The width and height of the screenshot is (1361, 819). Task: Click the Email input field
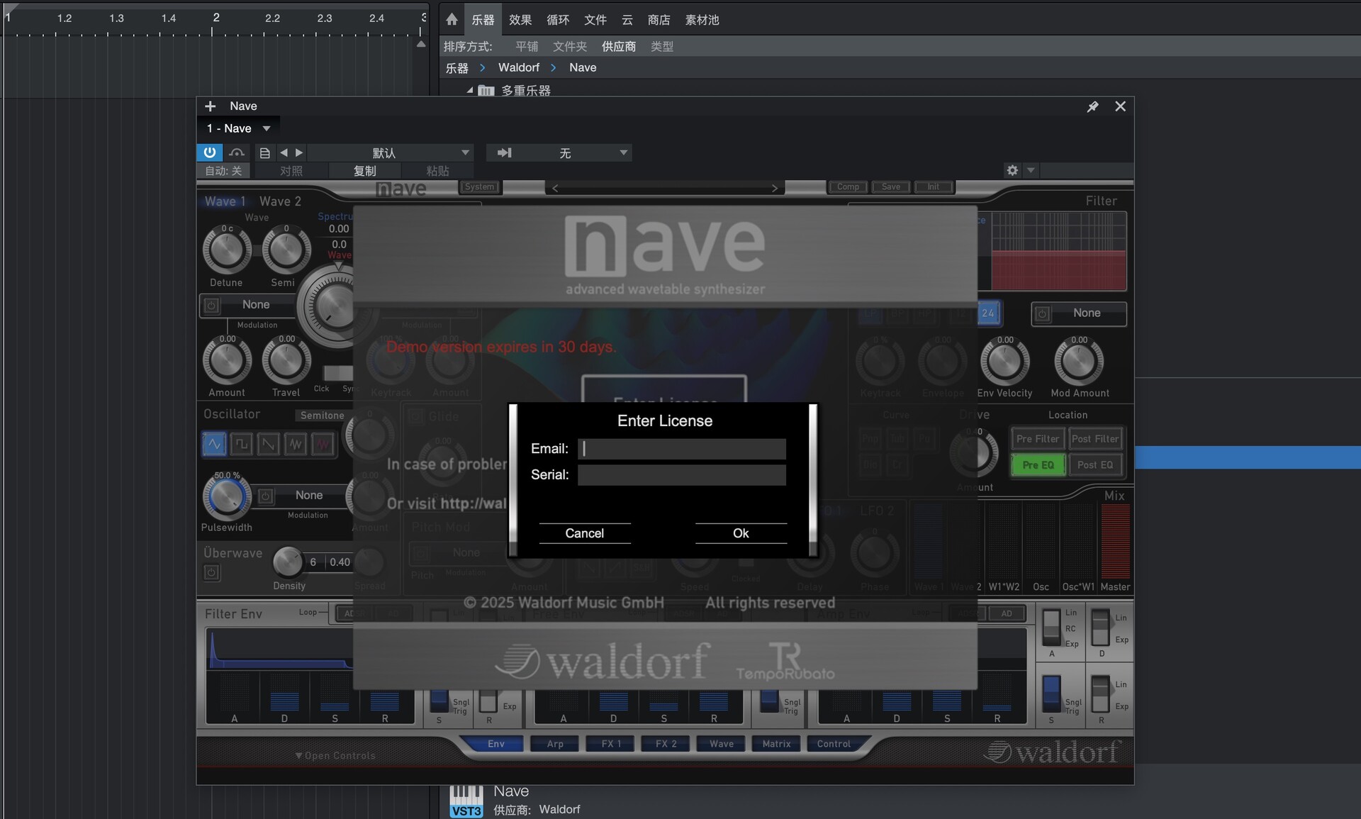[682, 449]
